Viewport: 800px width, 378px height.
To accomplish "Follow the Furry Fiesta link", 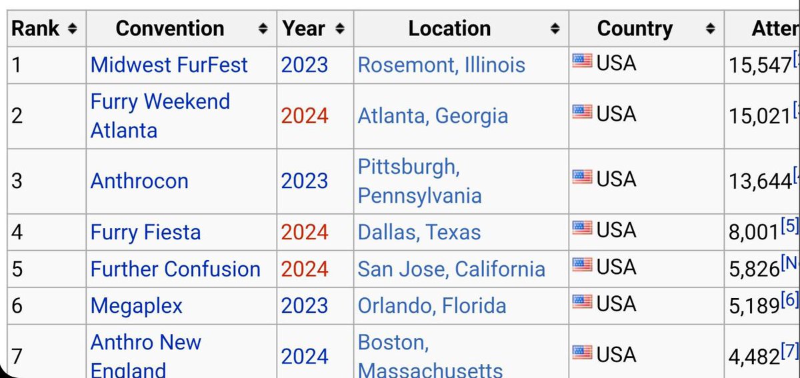I will [x=145, y=232].
